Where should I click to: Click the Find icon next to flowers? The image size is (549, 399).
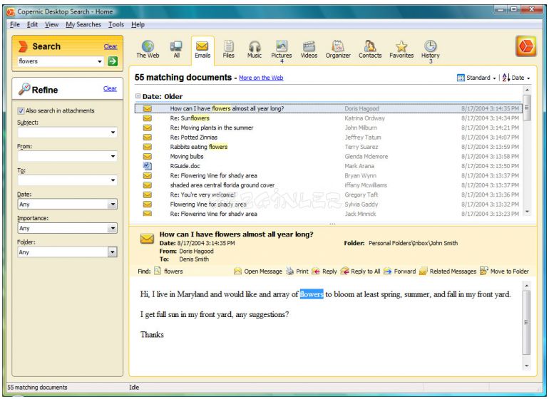(158, 271)
